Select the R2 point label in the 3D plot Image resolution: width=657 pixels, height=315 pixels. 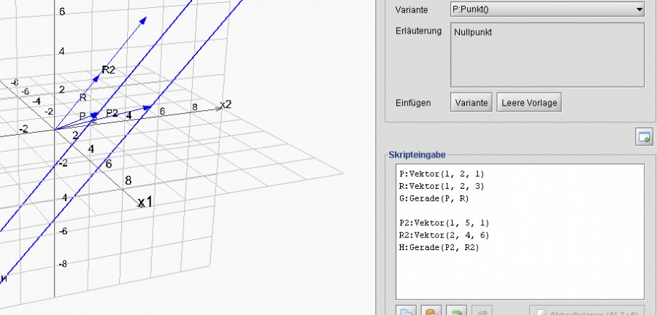point(108,70)
